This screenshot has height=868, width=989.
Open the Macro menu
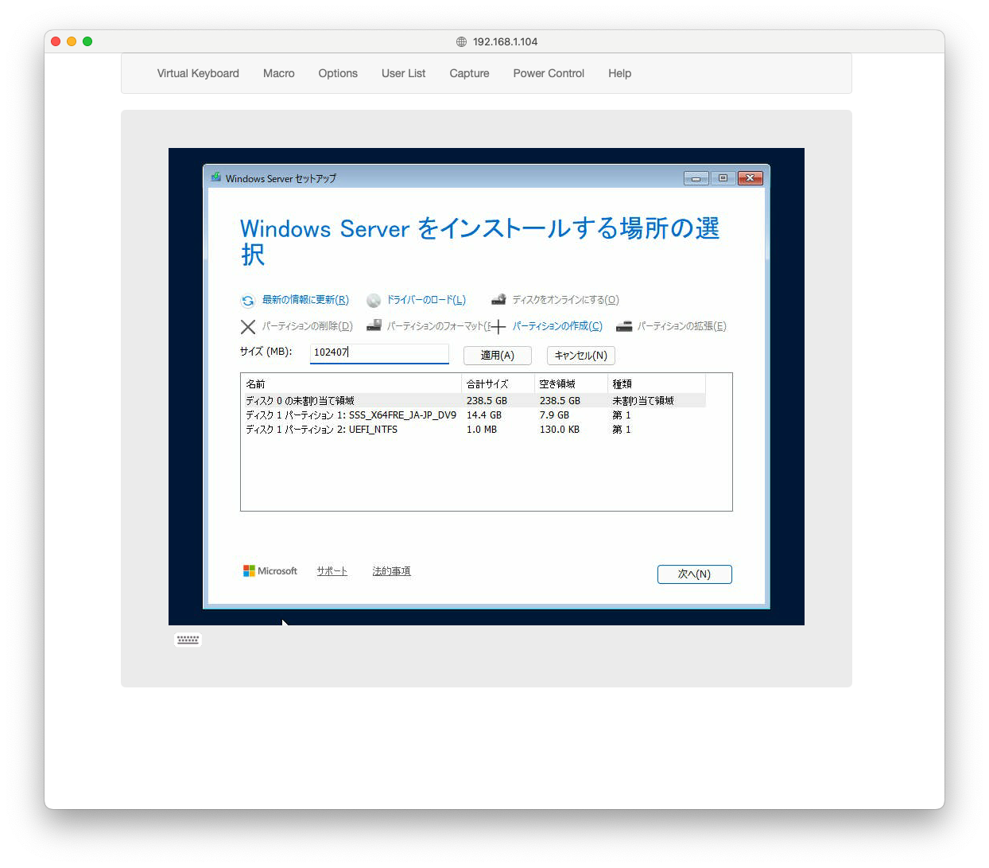click(x=278, y=73)
